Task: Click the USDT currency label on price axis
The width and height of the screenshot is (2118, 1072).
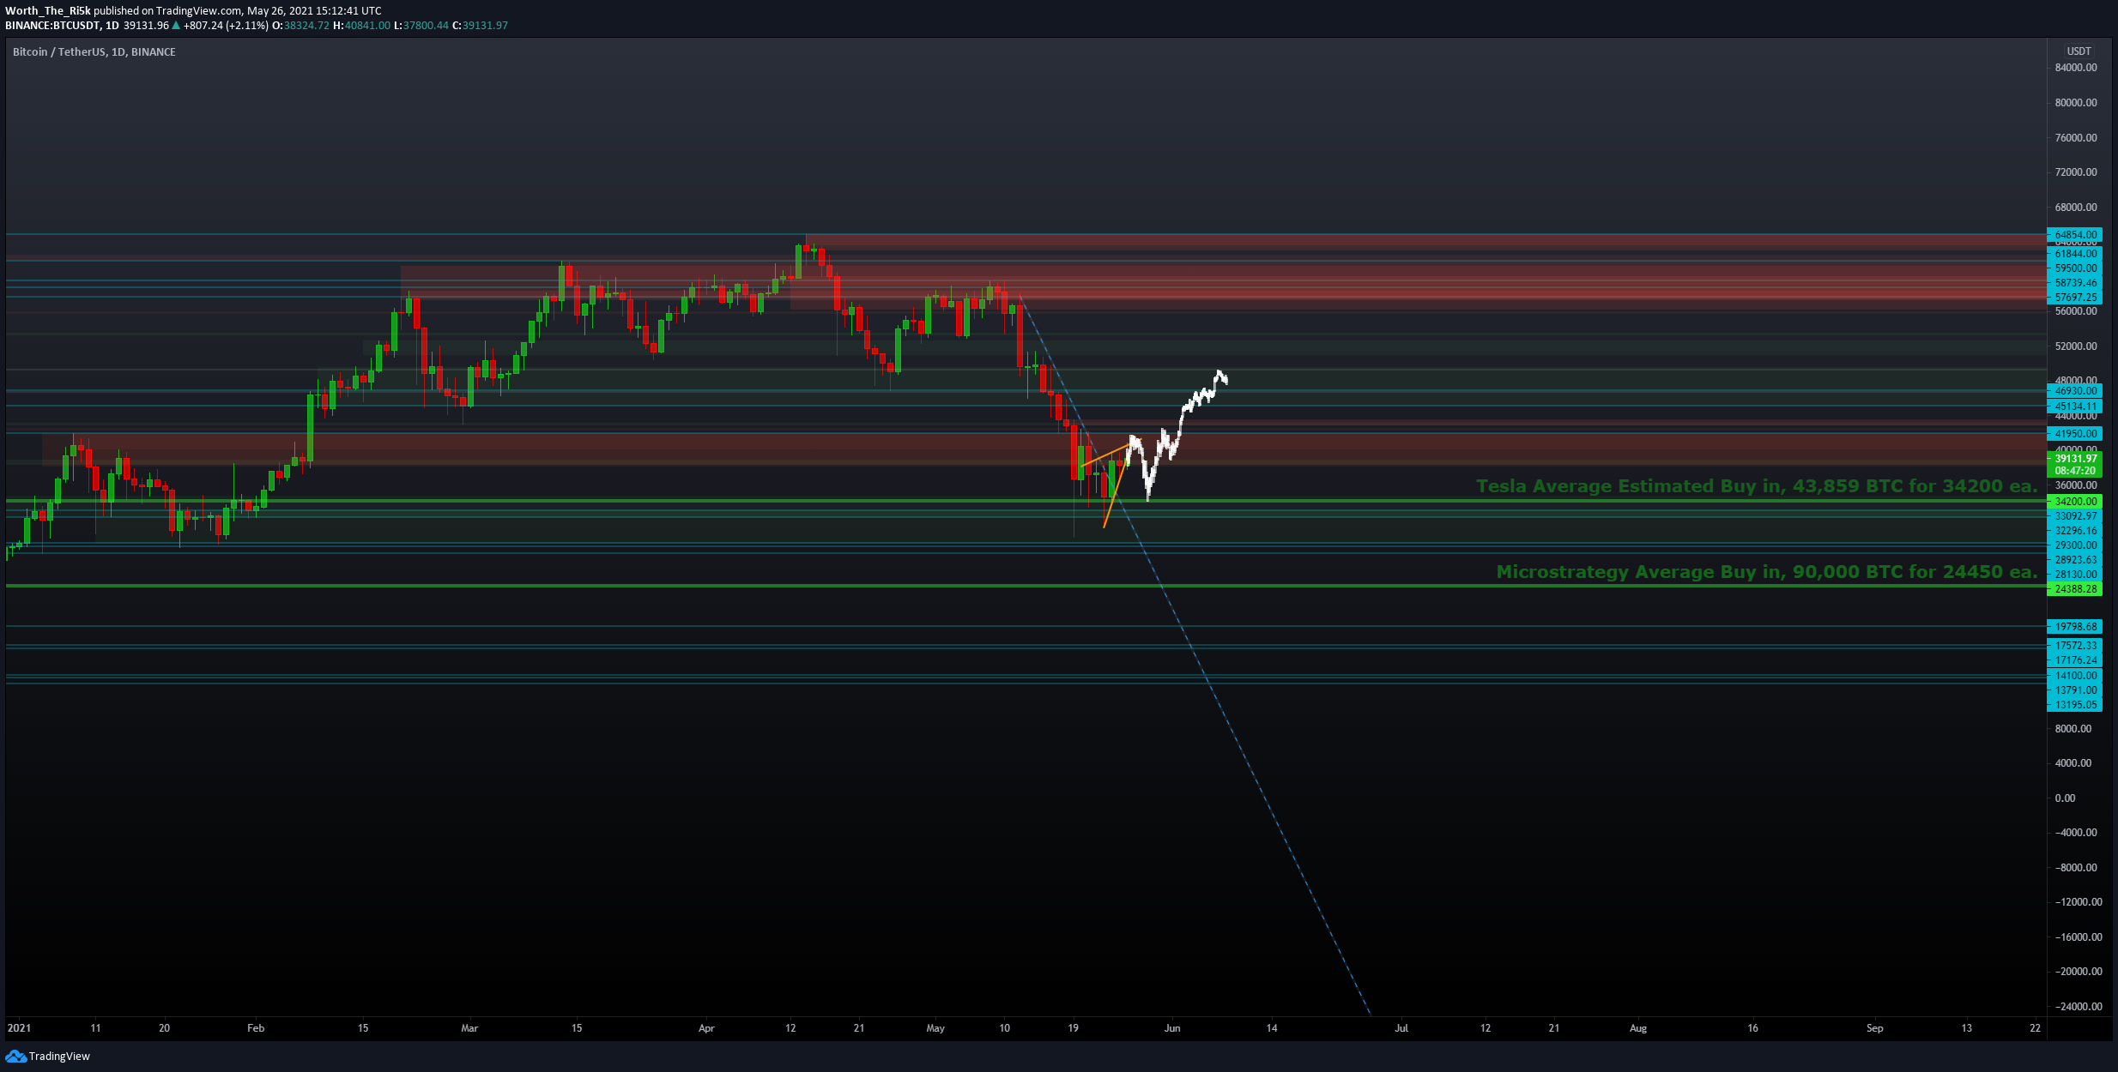Action: point(2079,51)
